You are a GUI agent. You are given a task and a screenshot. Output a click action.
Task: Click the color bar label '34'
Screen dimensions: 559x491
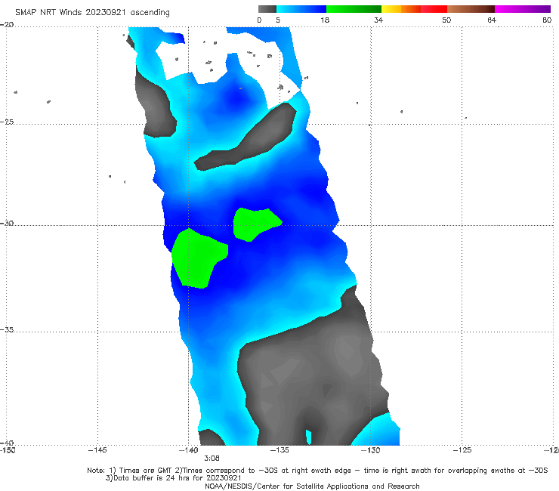coord(378,20)
